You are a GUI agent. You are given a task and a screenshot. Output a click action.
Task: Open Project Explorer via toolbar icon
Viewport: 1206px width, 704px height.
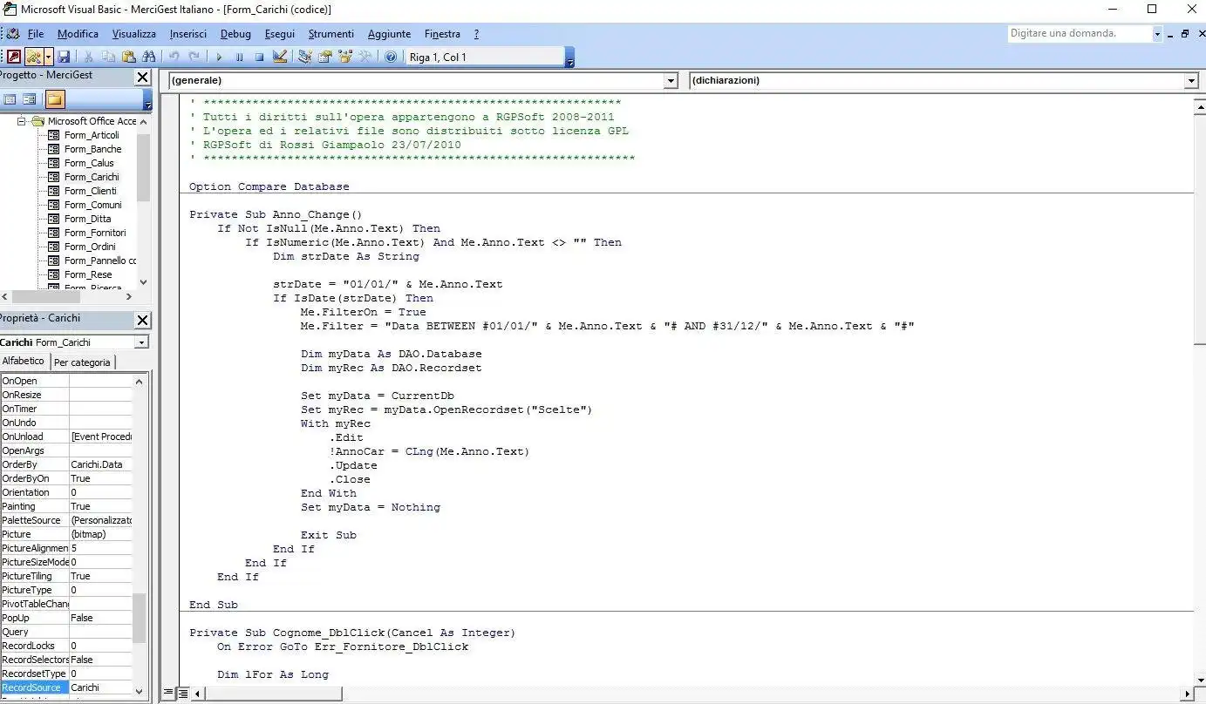coord(305,57)
